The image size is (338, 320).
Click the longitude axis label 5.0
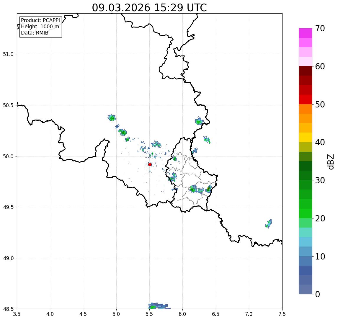click(x=116, y=314)
